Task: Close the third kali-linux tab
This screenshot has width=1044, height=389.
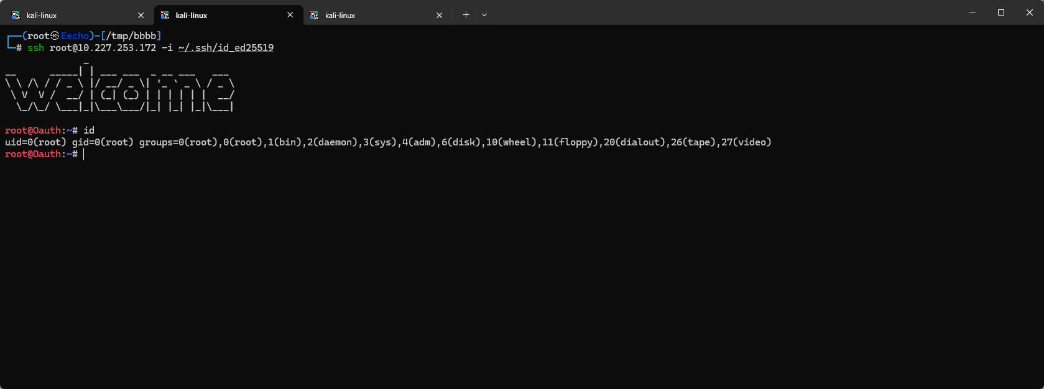Action: coord(440,16)
